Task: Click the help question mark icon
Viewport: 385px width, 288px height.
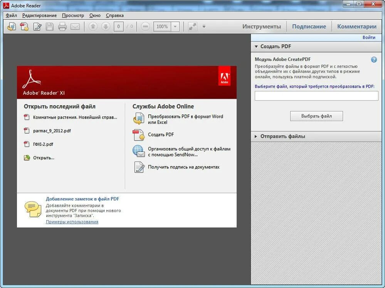Action: [374, 59]
